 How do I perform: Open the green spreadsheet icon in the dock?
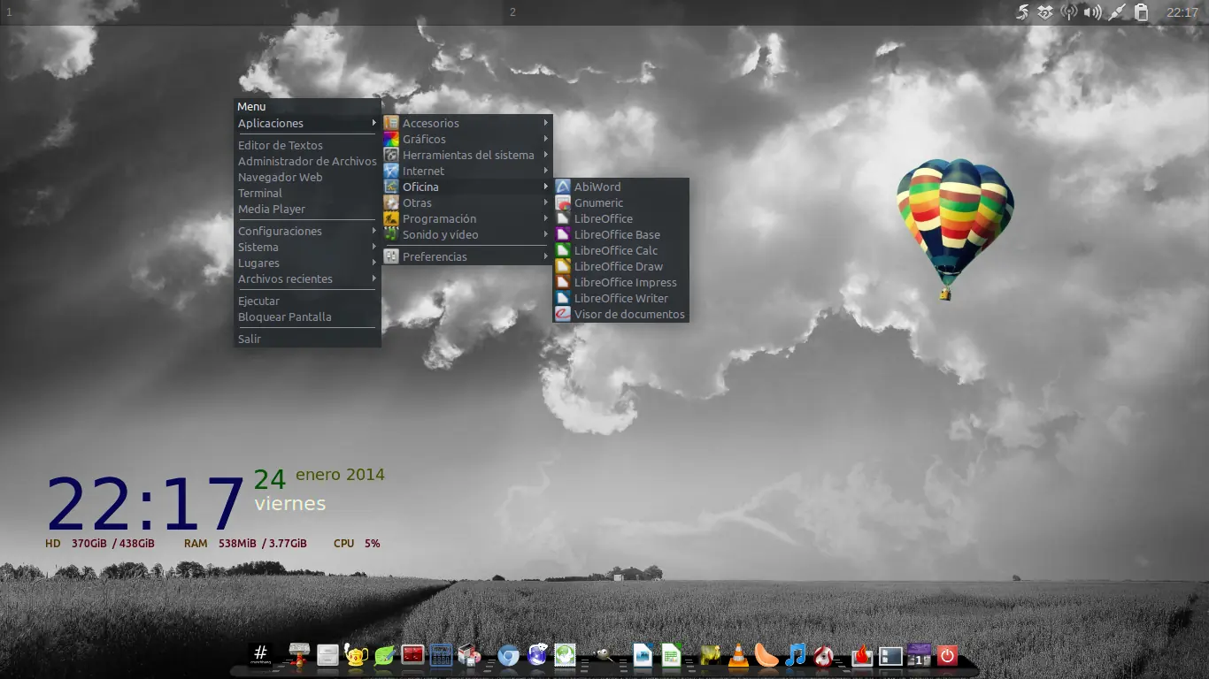click(671, 654)
